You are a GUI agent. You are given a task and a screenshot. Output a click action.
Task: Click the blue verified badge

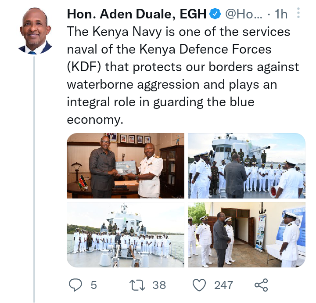pos(215,14)
